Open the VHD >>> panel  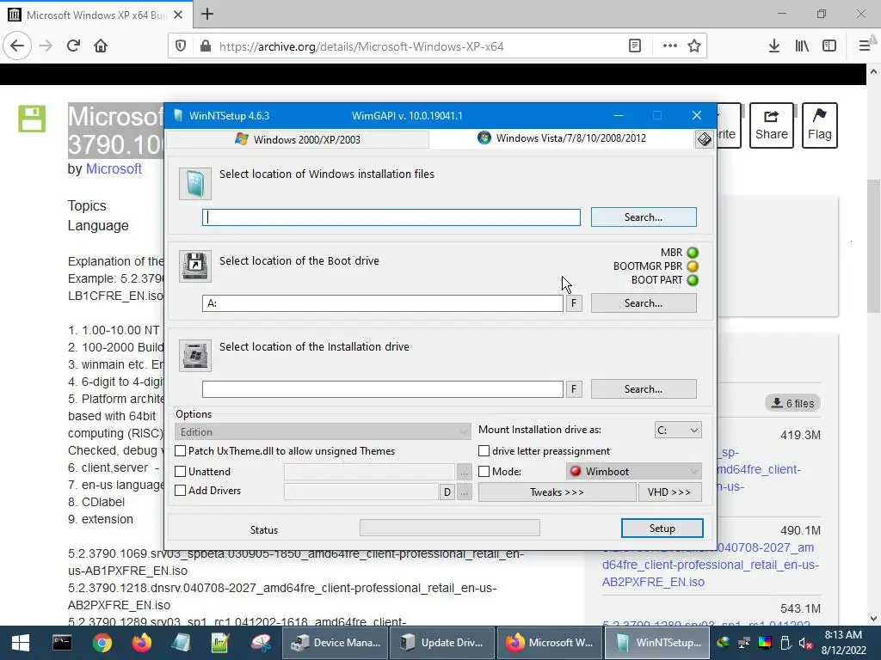pos(669,492)
